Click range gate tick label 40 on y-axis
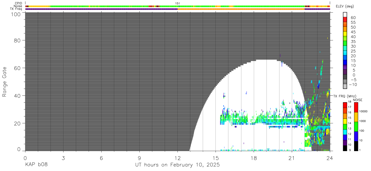 pyautogui.click(x=17, y=96)
